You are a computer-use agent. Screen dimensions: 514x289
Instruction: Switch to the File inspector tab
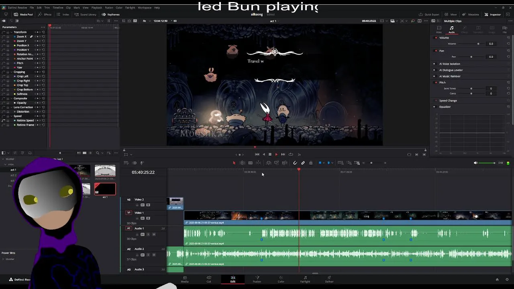(505, 29)
